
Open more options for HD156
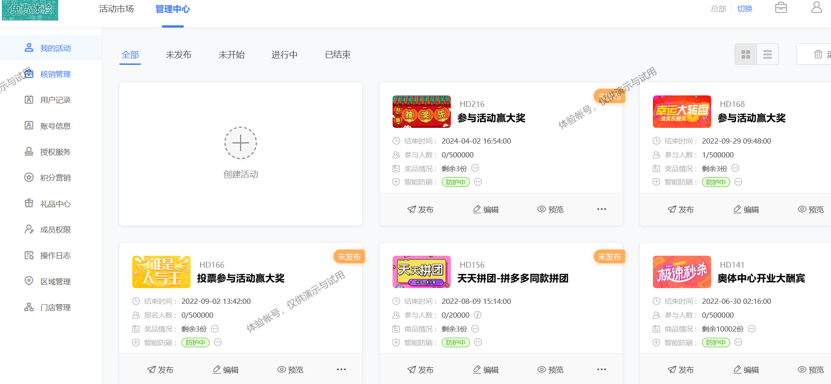(x=602, y=369)
